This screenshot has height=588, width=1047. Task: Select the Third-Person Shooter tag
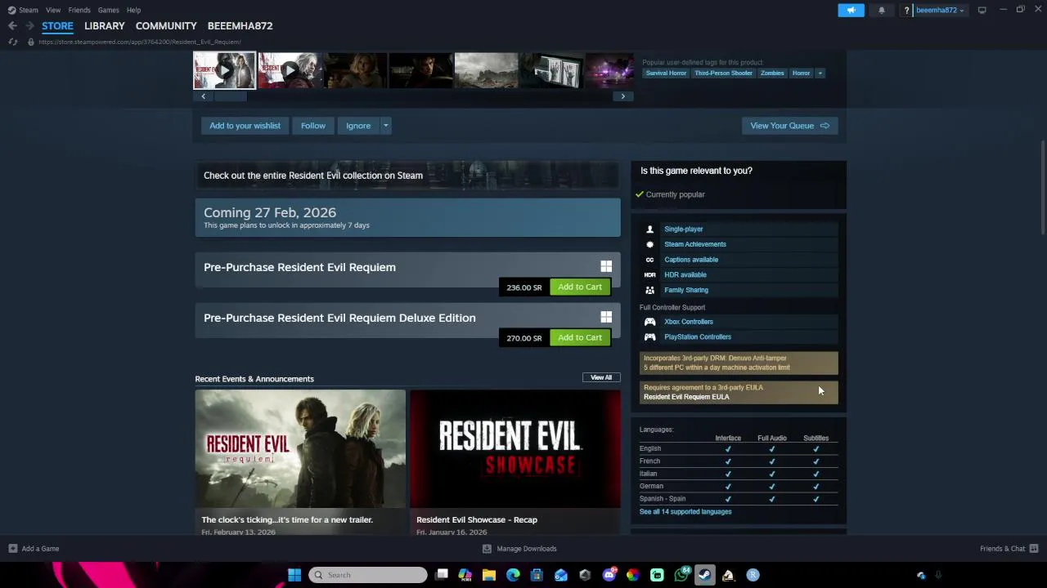point(723,73)
